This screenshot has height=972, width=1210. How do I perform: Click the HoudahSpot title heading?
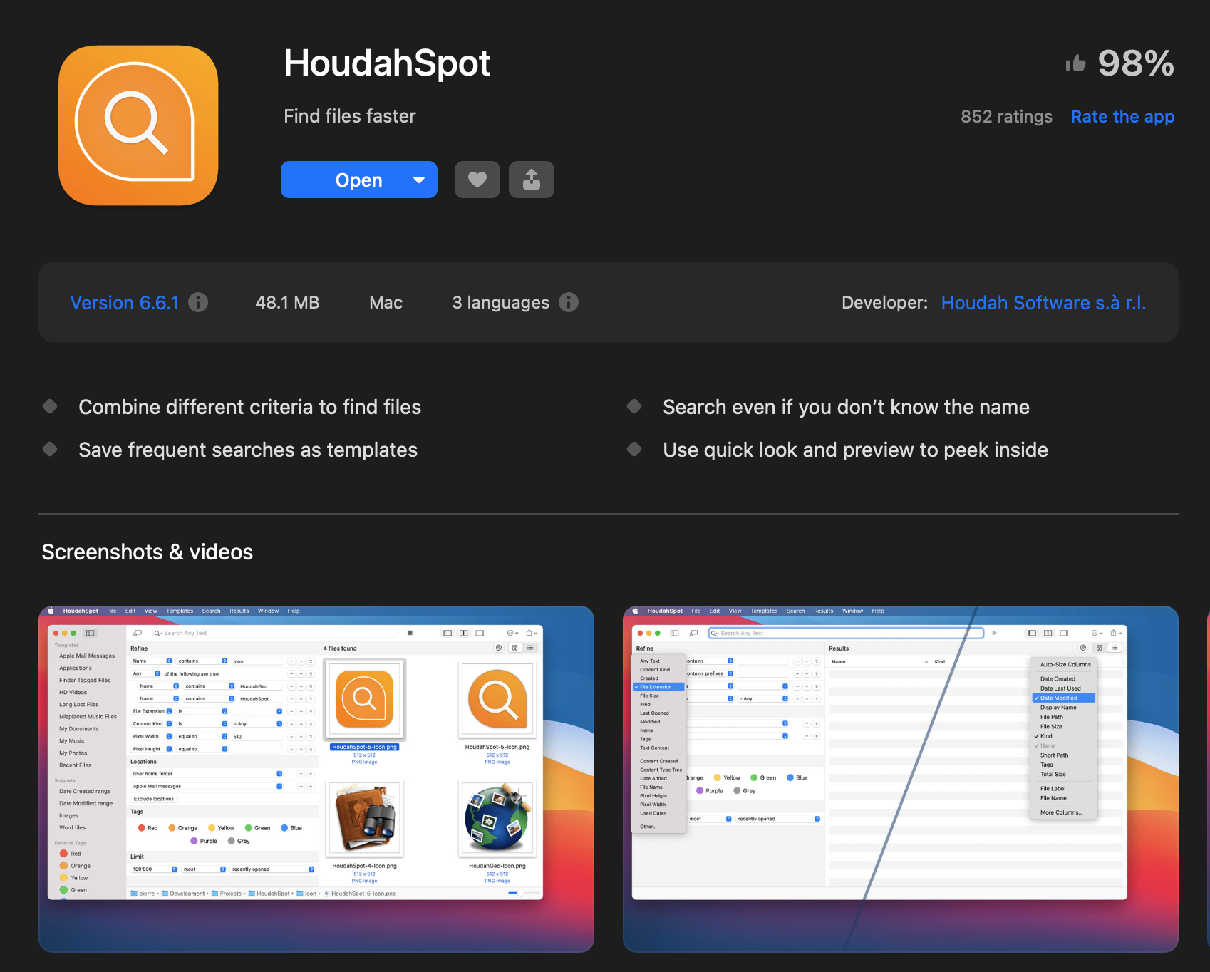pyautogui.click(x=387, y=63)
